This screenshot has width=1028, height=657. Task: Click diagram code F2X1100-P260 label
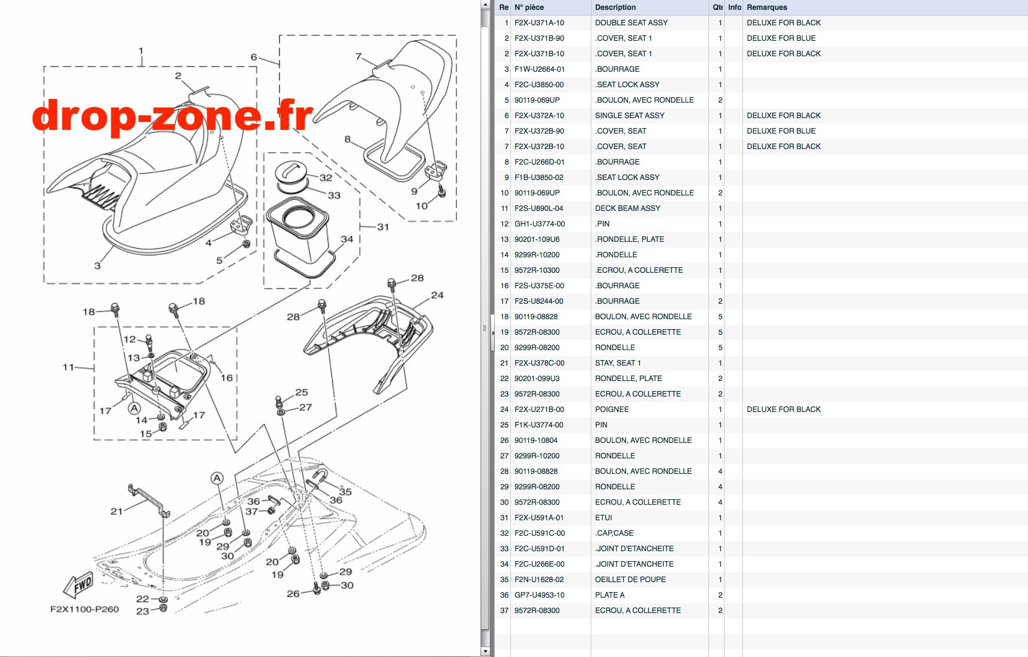point(84,609)
